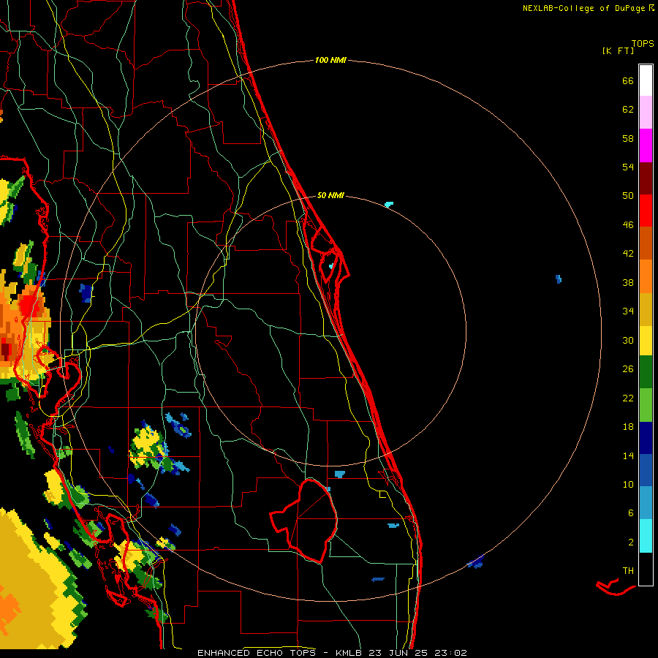Click the legend value 10
This screenshot has height=658, width=658.
628,485
